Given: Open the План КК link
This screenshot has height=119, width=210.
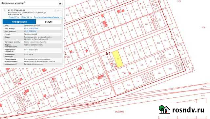Looking at the screenshot, I should coord(27,17).
